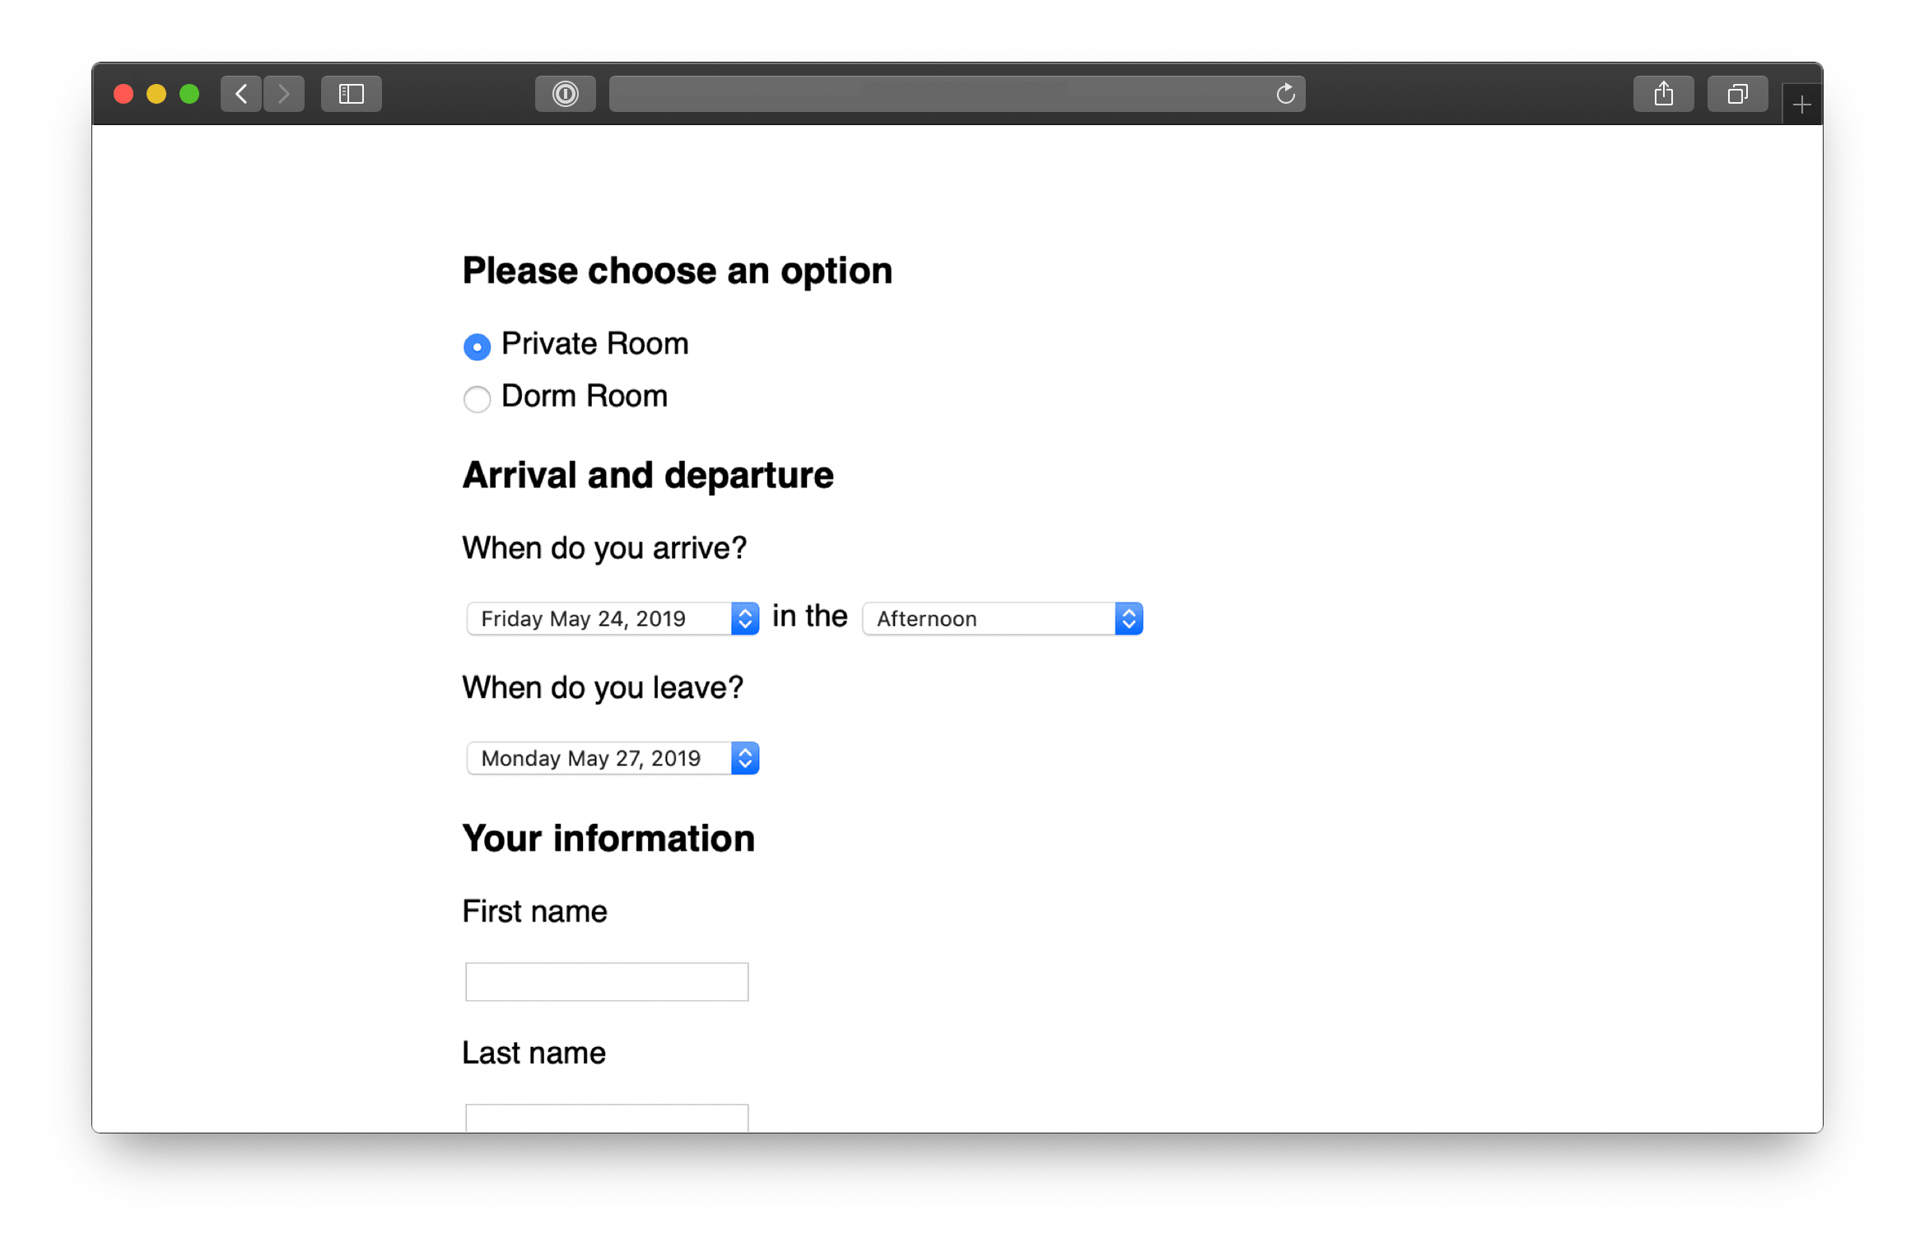Toggle the Safari sidebar

351,93
